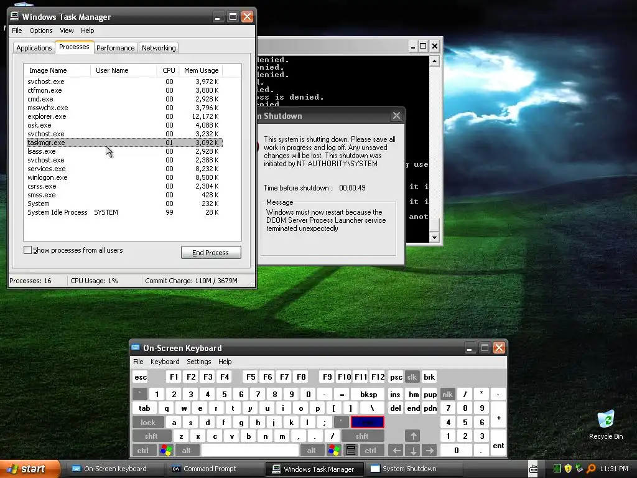This screenshot has width=637, height=478.
Task: Switch to the Applications tab
Action: pyautogui.click(x=34, y=47)
